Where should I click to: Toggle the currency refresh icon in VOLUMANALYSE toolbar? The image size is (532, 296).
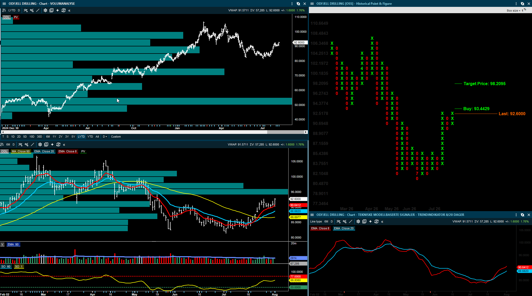coord(64,11)
